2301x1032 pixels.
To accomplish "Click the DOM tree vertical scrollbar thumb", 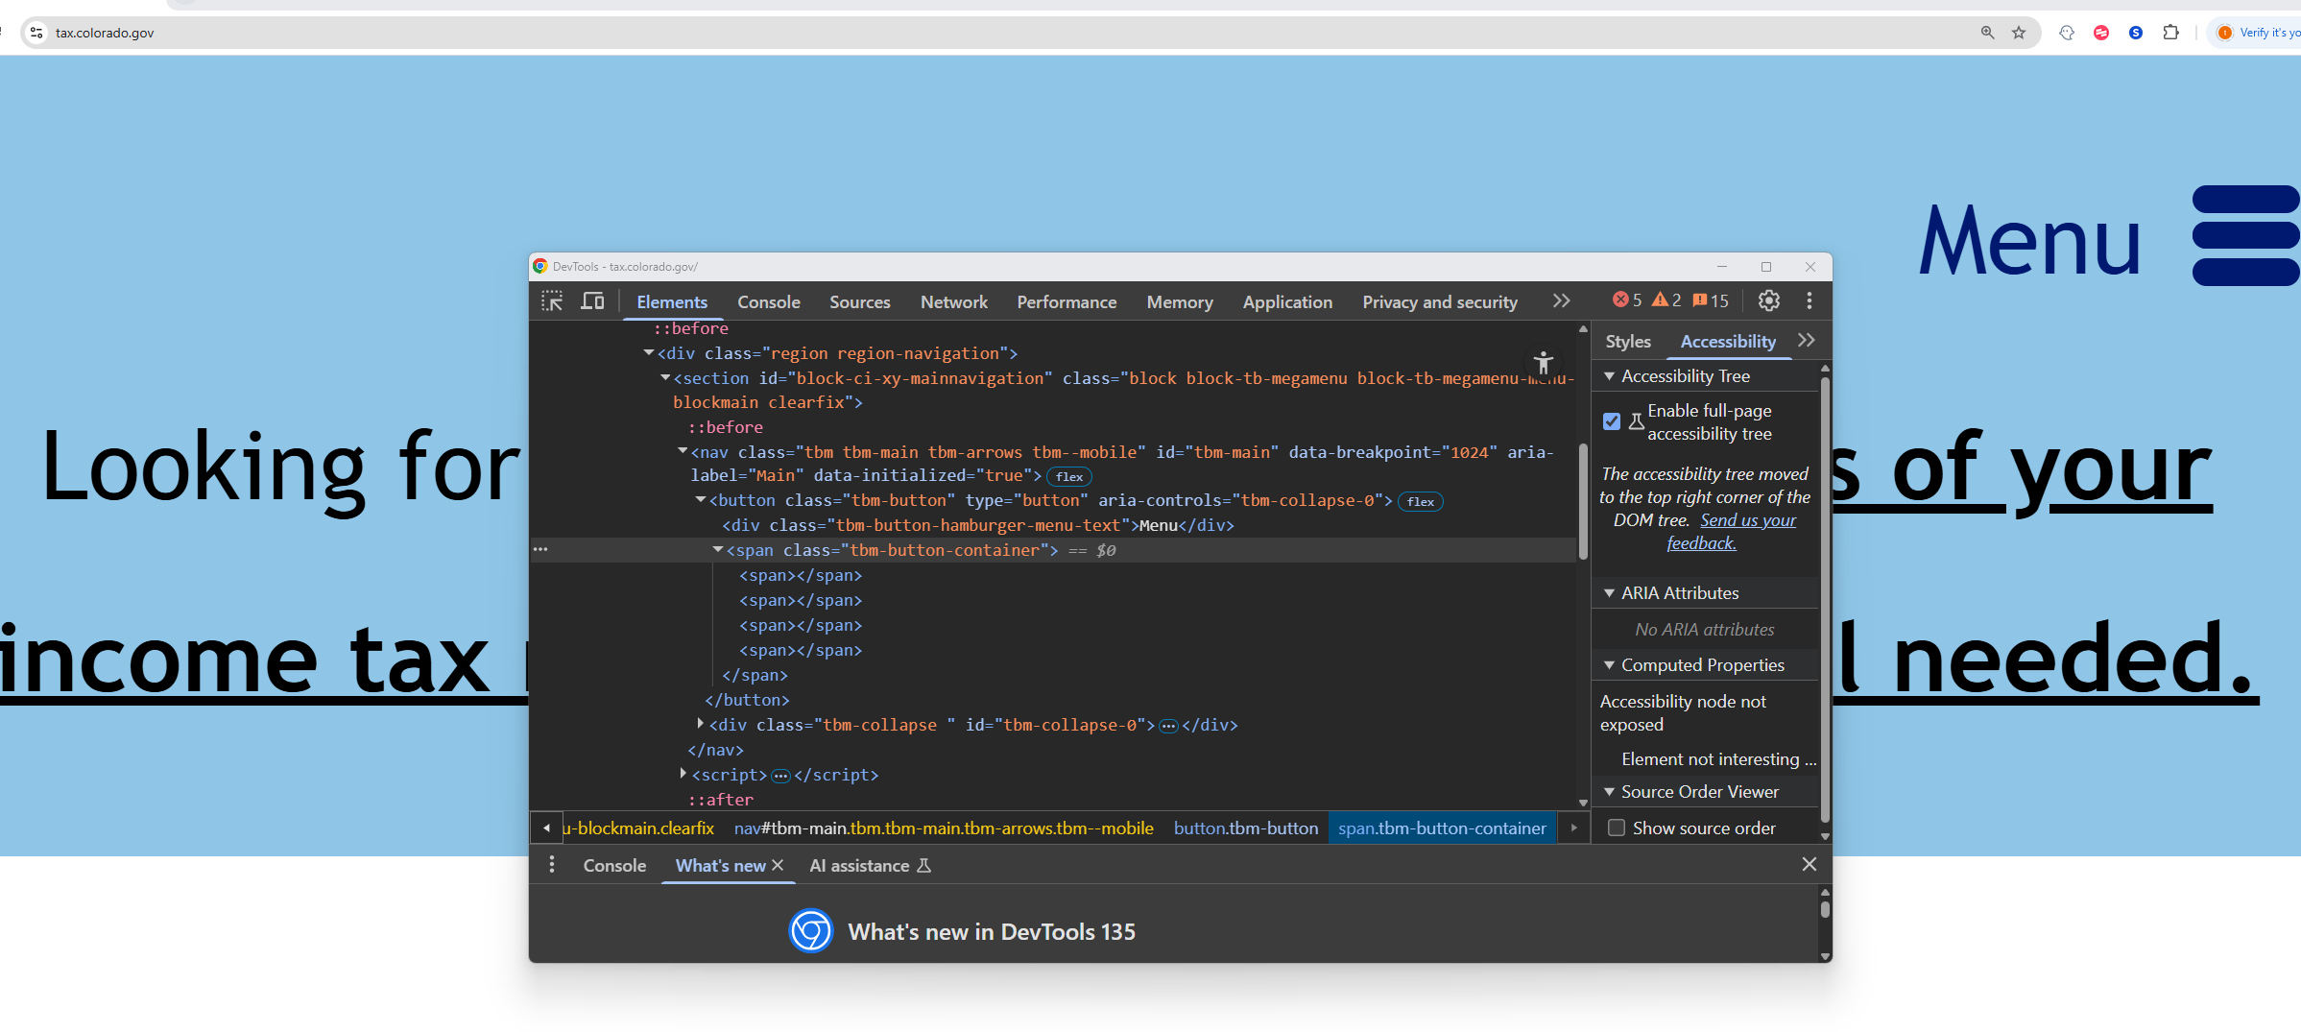I will click(x=1583, y=500).
